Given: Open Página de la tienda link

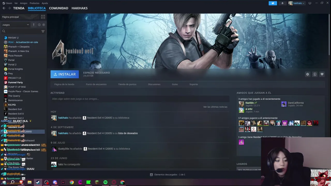Looking at the screenshot, I should (64, 84).
